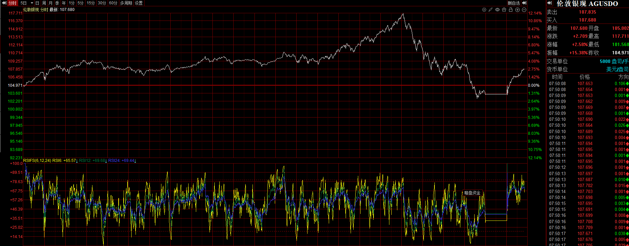Click the +100.0 RSI axis label
Viewport: 629px width, 246px height.
coord(16,164)
